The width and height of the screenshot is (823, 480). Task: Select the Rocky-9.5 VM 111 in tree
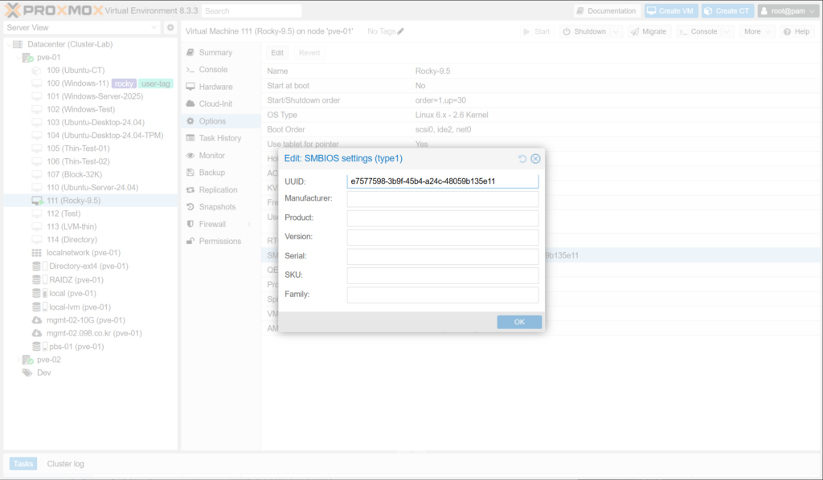click(x=73, y=200)
